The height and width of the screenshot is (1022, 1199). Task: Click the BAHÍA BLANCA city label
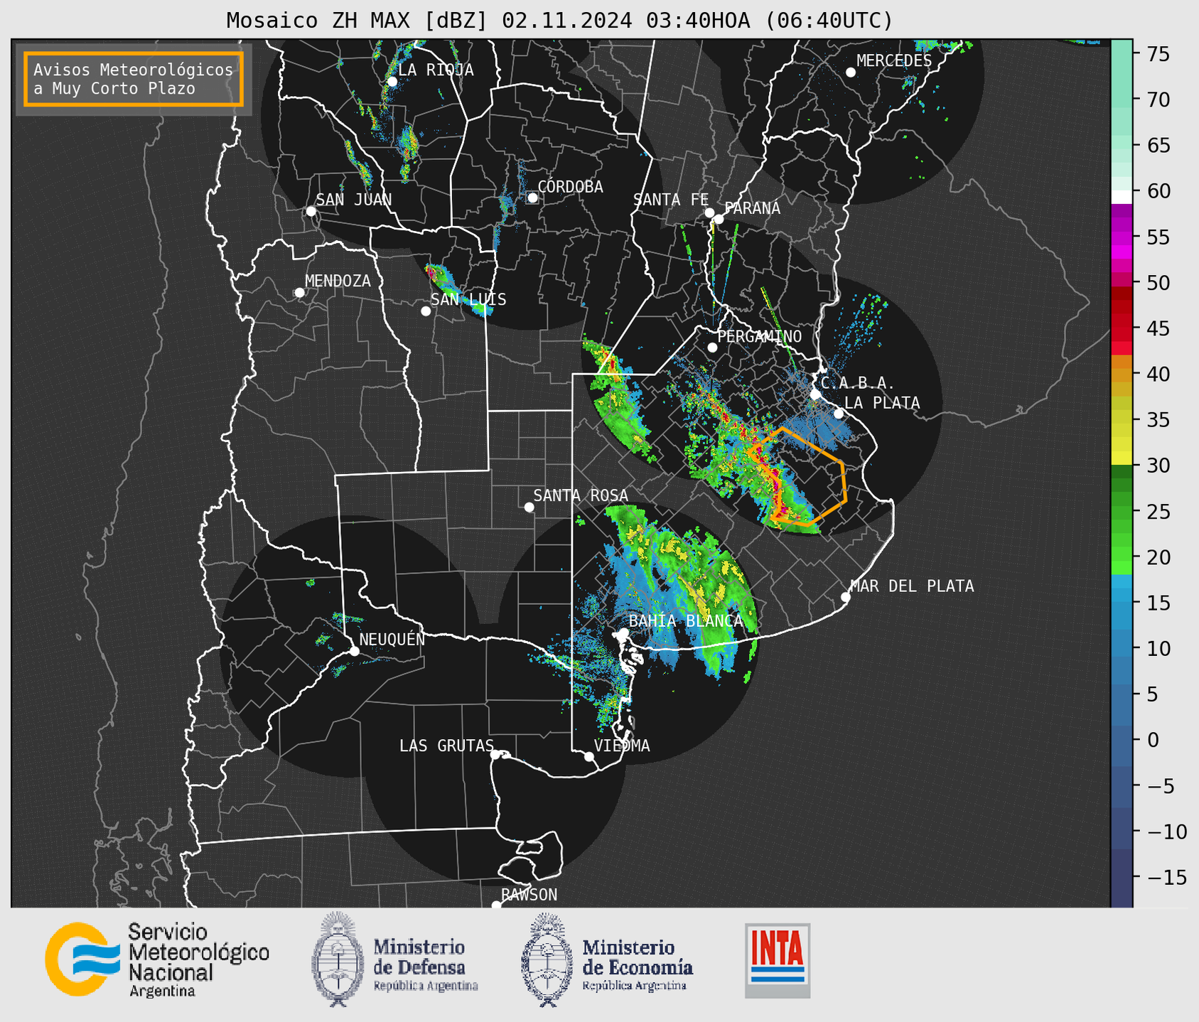point(685,621)
